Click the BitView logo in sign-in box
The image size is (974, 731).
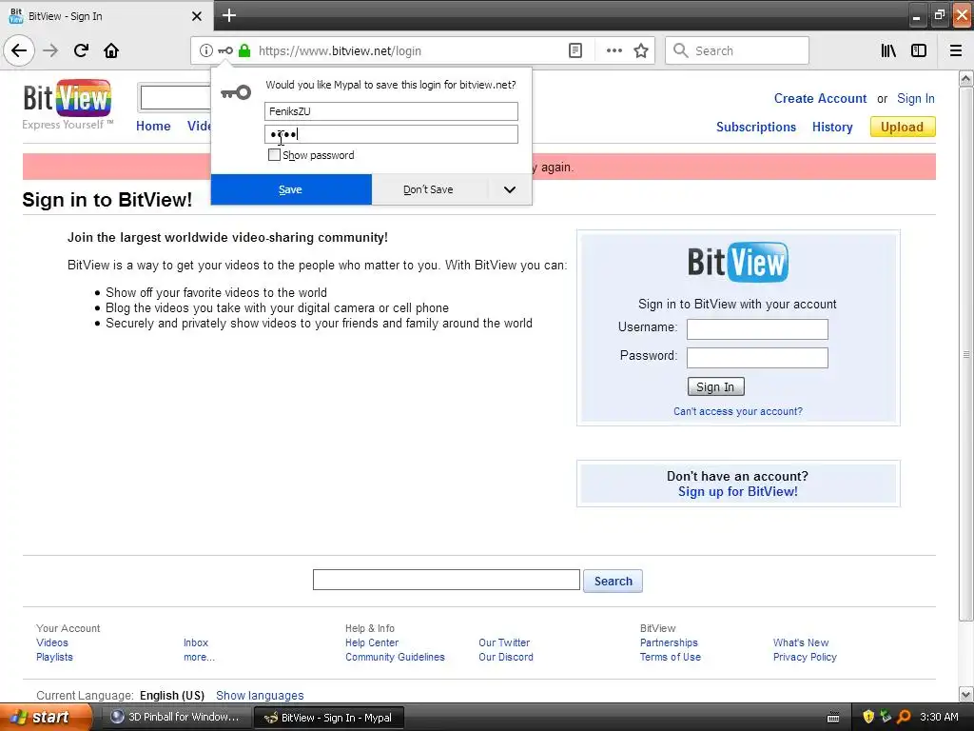tap(737, 262)
